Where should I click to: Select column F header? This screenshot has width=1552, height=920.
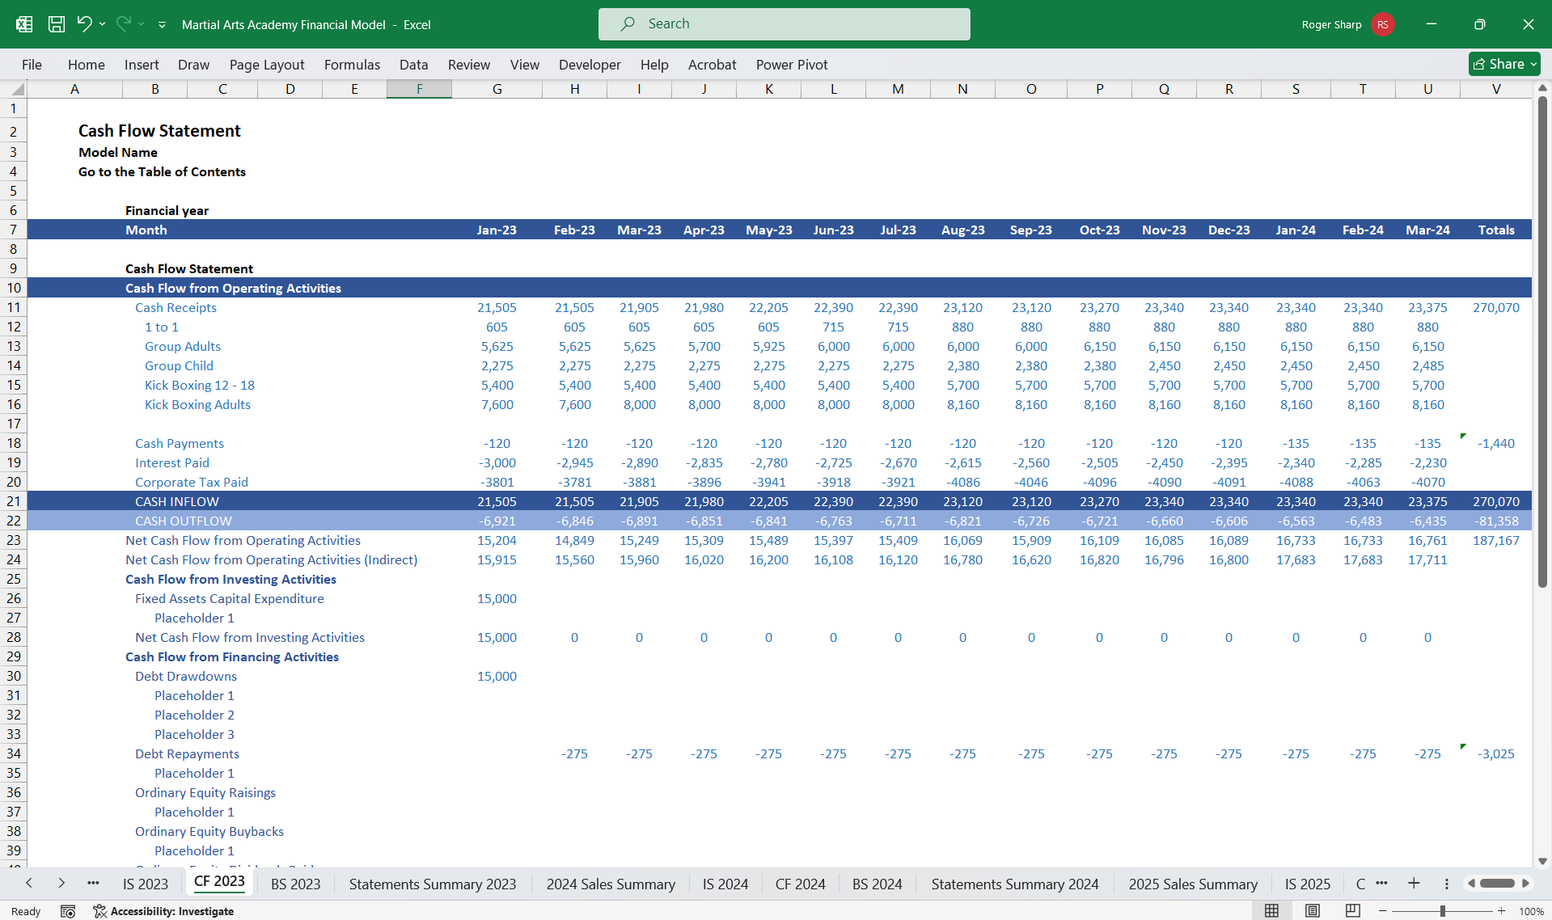(419, 89)
